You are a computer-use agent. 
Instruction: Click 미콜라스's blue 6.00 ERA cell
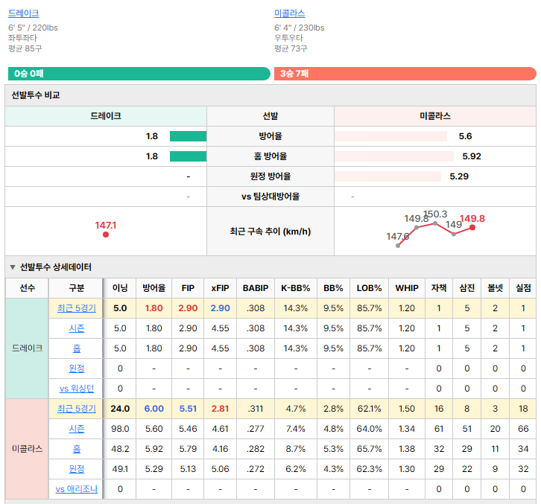(x=154, y=409)
